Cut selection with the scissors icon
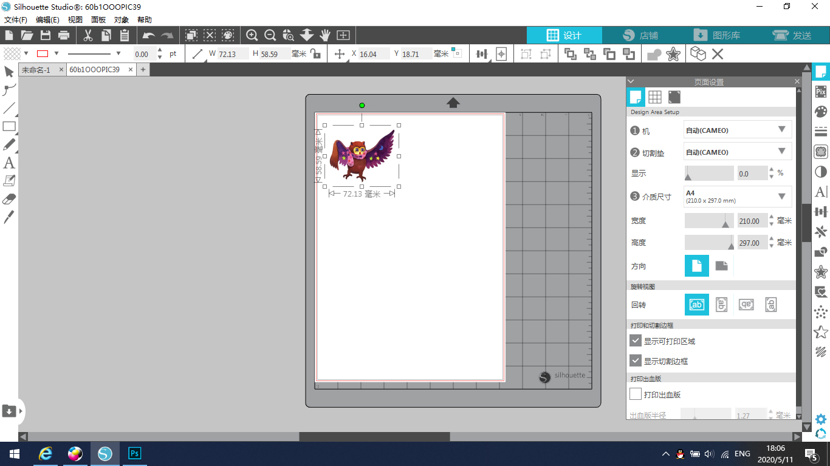Image resolution: width=830 pixels, height=466 pixels. (88, 35)
